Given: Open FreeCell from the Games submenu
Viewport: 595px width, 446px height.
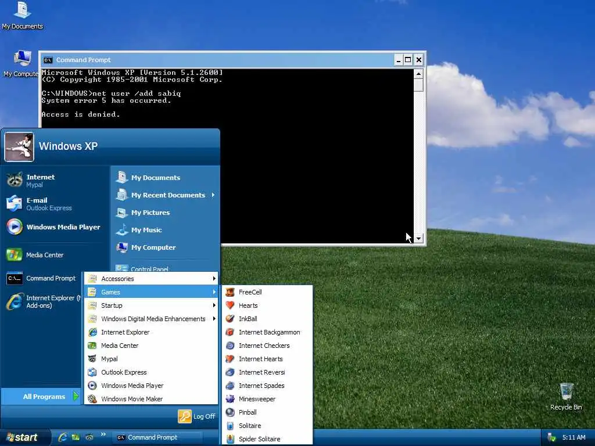Looking at the screenshot, I should point(267,292).
